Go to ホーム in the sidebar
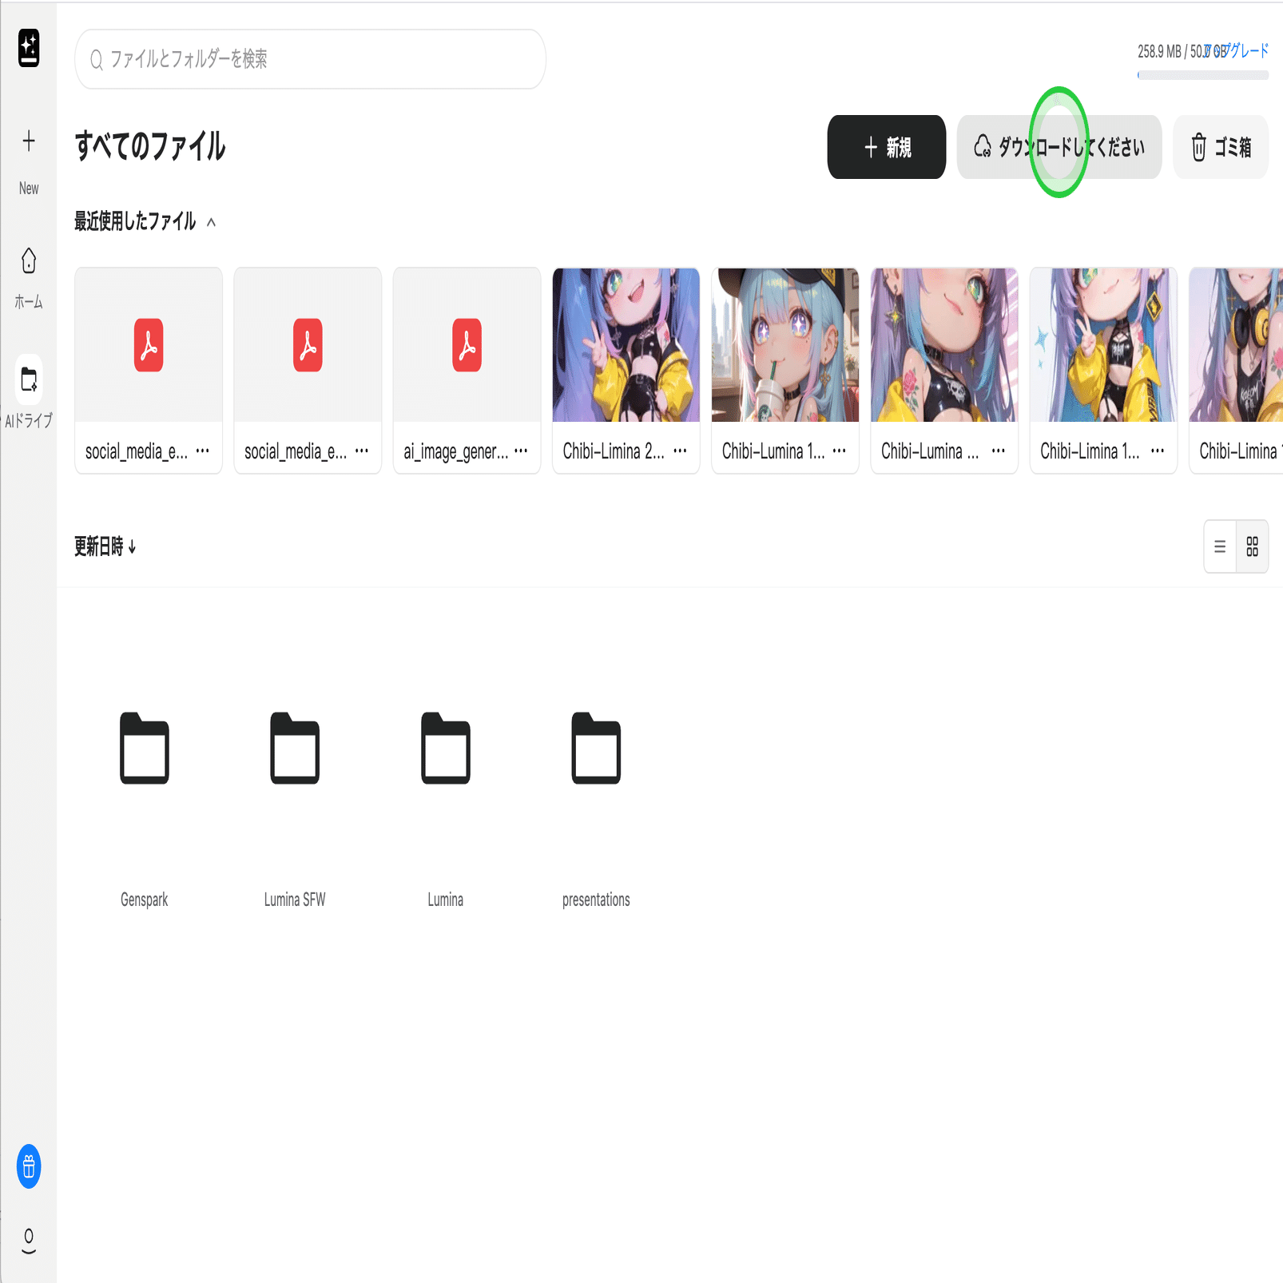1283x1283 pixels. click(29, 278)
